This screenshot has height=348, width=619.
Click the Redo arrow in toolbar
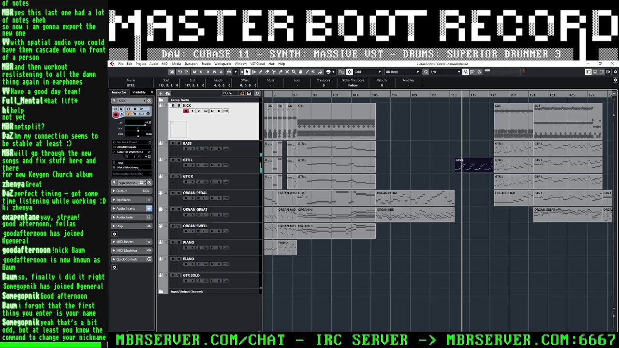(186, 72)
